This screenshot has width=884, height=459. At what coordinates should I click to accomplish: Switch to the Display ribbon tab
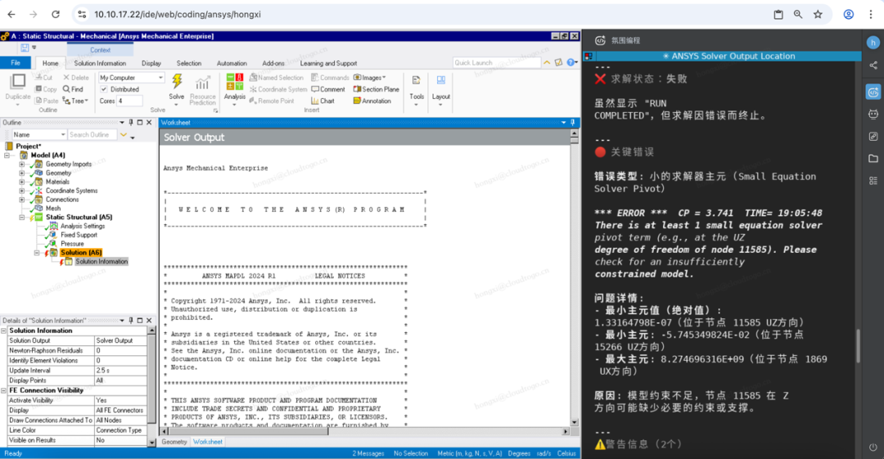click(151, 63)
